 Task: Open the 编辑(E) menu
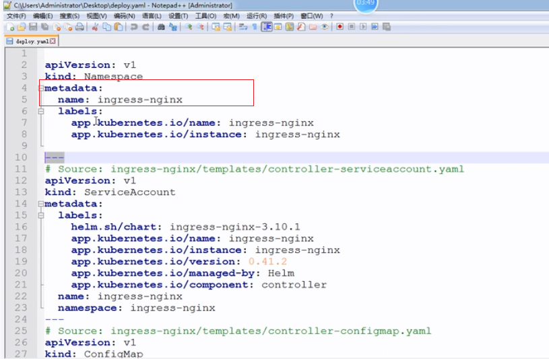pos(42,16)
